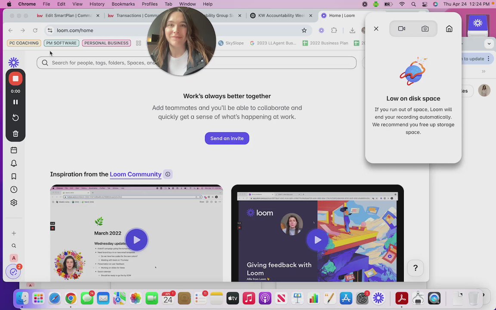The width and height of the screenshot is (496, 310).
Task: Play the March 2022 video thumbnail
Action: (x=136, y=240)
